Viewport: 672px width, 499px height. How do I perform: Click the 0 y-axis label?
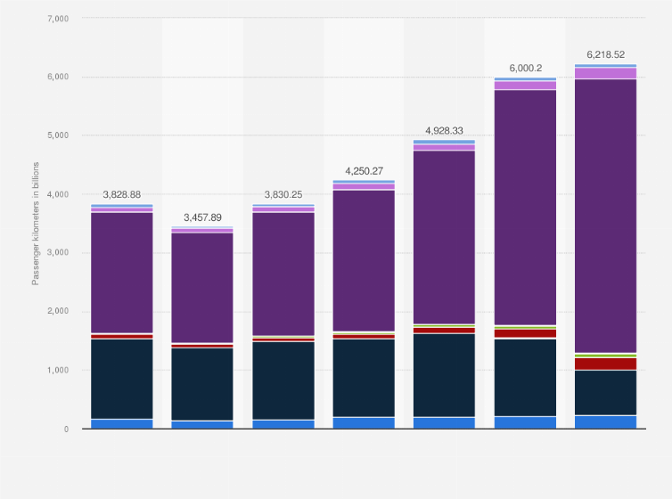click(x=67, y=429)
